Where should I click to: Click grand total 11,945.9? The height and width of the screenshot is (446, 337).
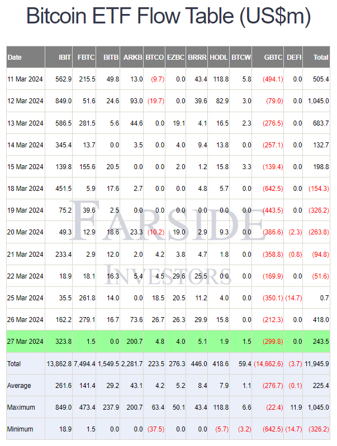(317, 364)
